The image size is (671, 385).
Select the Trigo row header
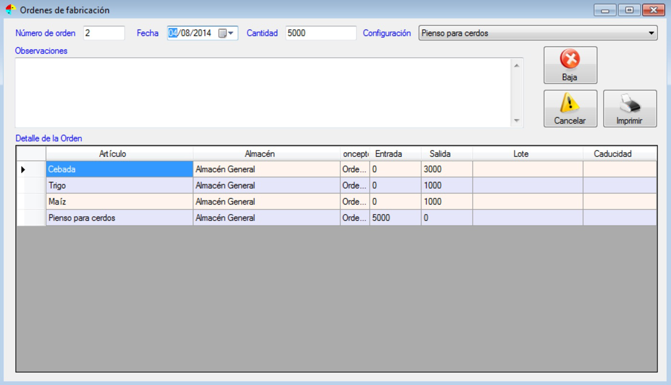31,185
